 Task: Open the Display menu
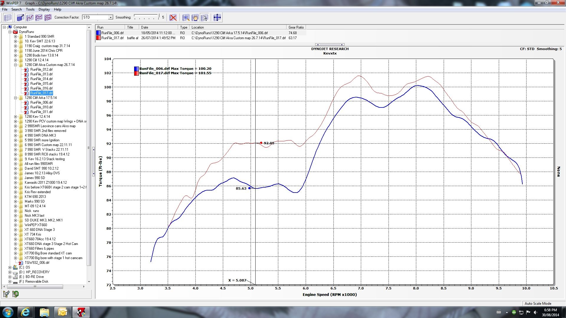44,9
